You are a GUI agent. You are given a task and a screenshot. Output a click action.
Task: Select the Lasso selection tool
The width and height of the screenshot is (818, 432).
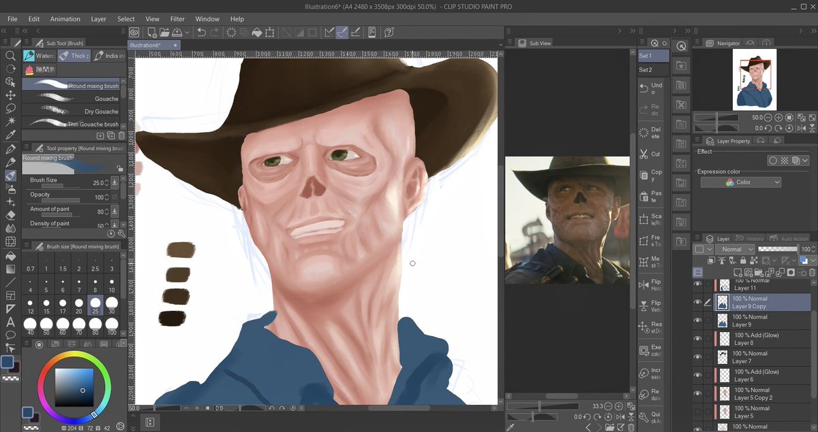[x=10, y=109]
